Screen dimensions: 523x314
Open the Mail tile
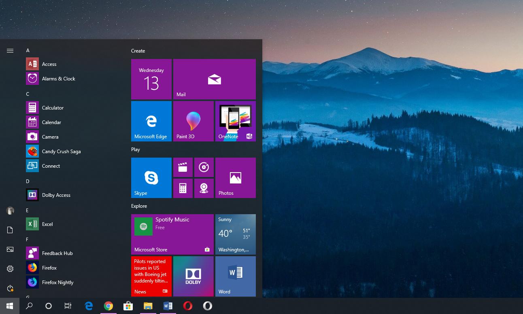click(214, 79)
